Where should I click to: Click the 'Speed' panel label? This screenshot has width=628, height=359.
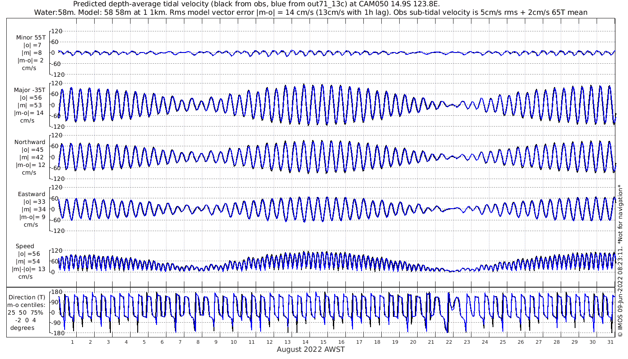coord(25,246)
